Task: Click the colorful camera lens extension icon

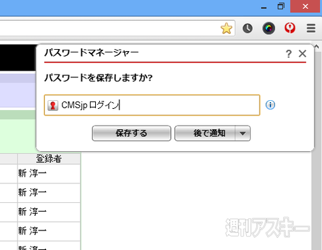Action: tap(268, 28)
